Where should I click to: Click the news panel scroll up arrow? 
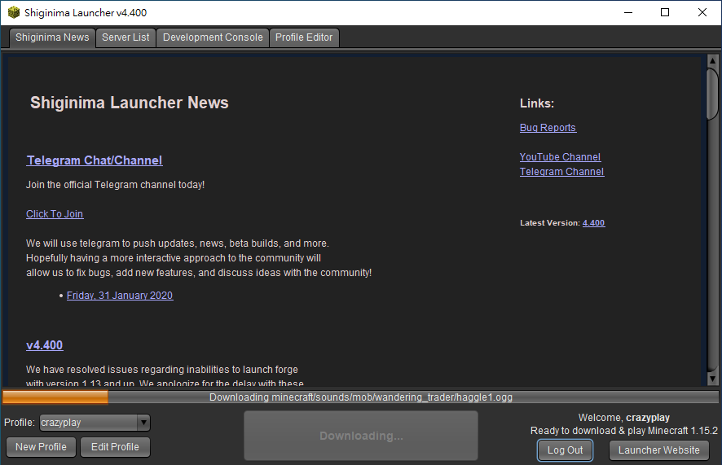(712, 60)
